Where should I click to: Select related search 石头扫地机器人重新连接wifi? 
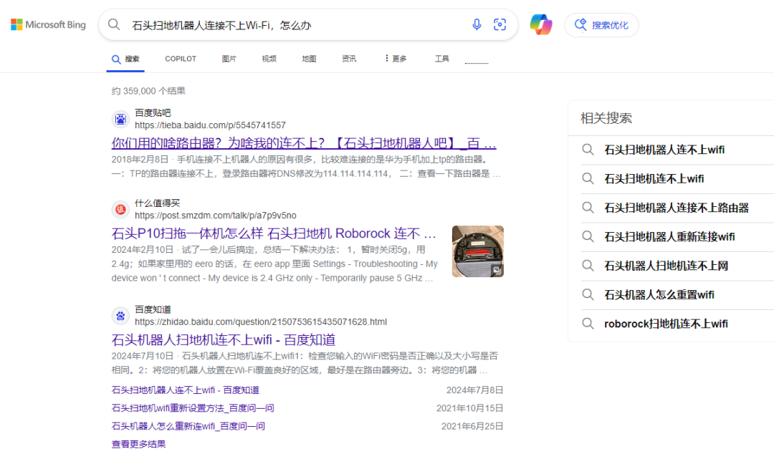(670, 236)
